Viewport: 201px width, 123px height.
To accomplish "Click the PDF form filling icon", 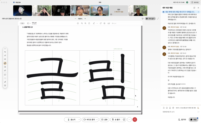I will tap(109, 23).
